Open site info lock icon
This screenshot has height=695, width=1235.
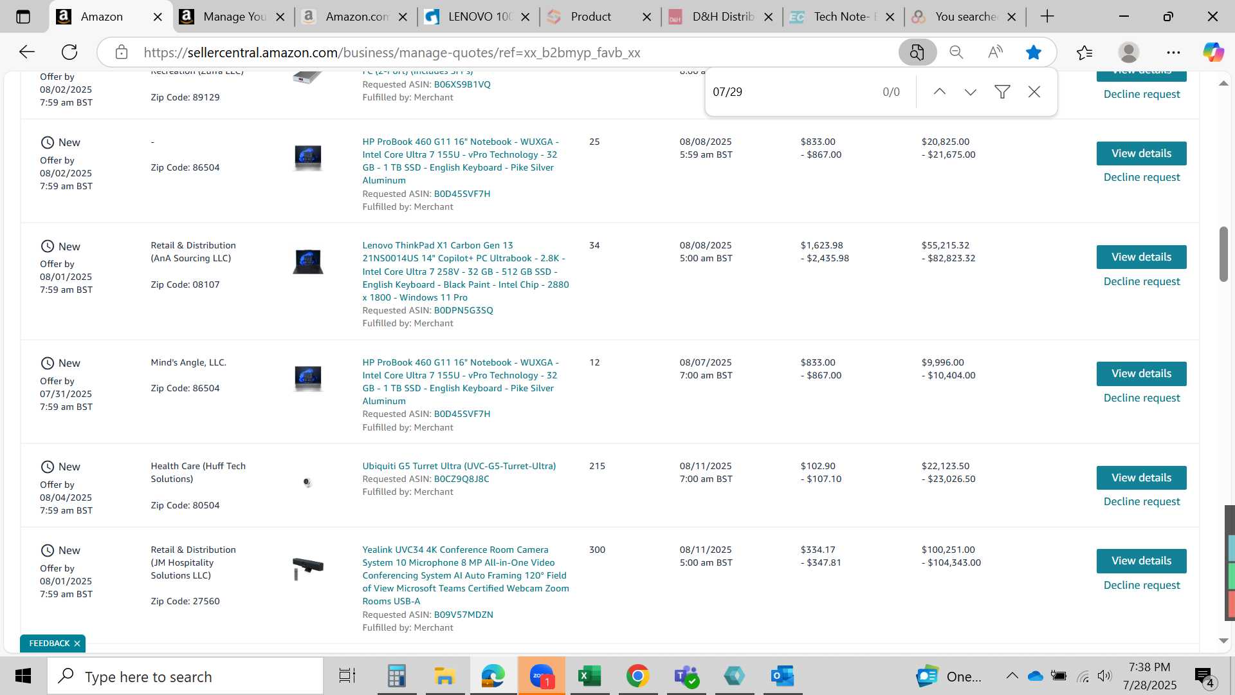122,52
